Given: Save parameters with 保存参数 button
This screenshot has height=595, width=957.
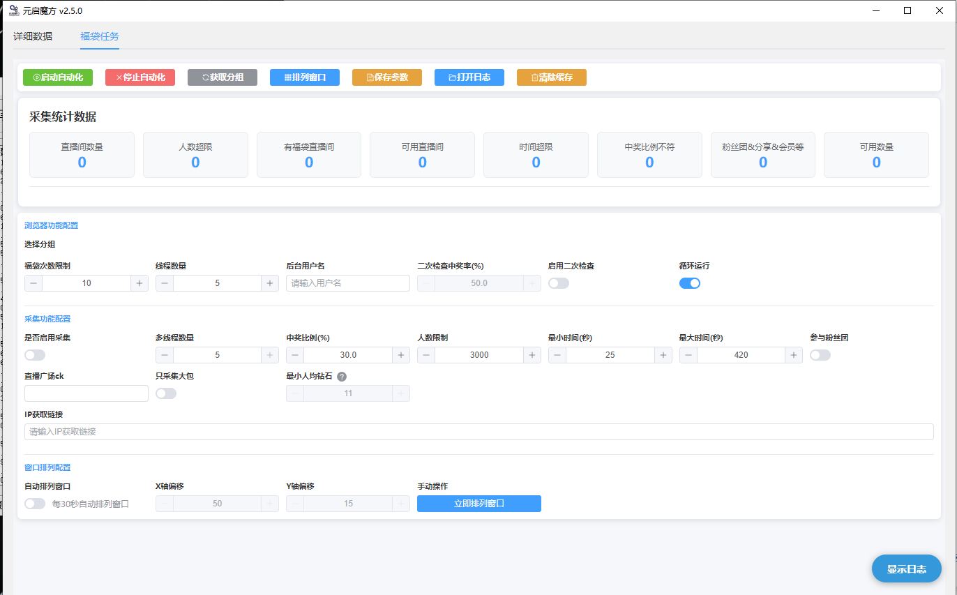Looking at the screenshot, I should coord(387,77).
